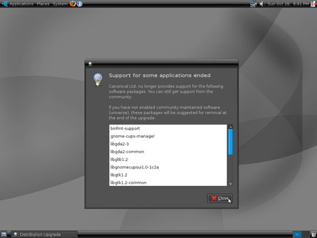The height and width of the screenshot is (238, 317).
Task: Open the Applications menu
Action: [x=21, y=4]
